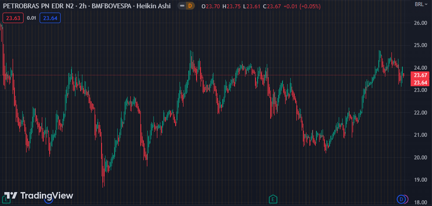Click the 20.00 price scale label
The image size is (432, 206).
(420, 158)
